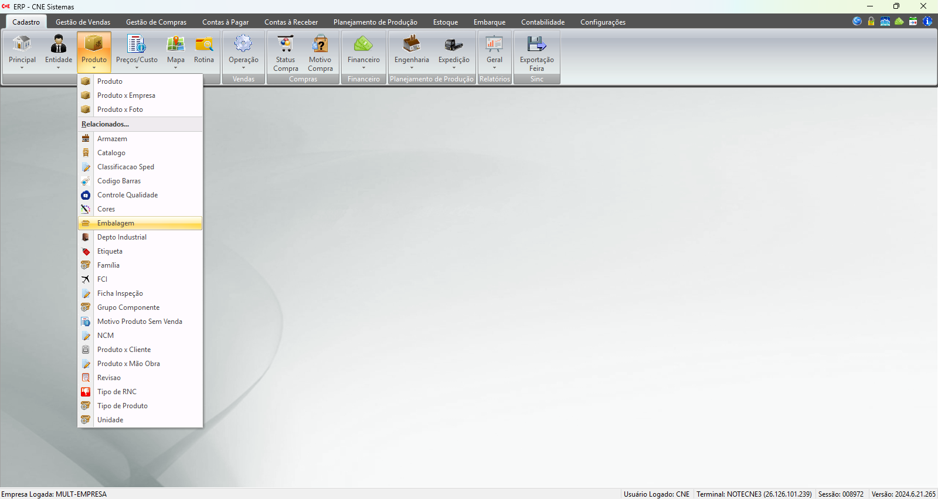This screenshot has height=499, width=938.
Task: Select Produto x Empresa menu item
Action: (x=126, y=95)
